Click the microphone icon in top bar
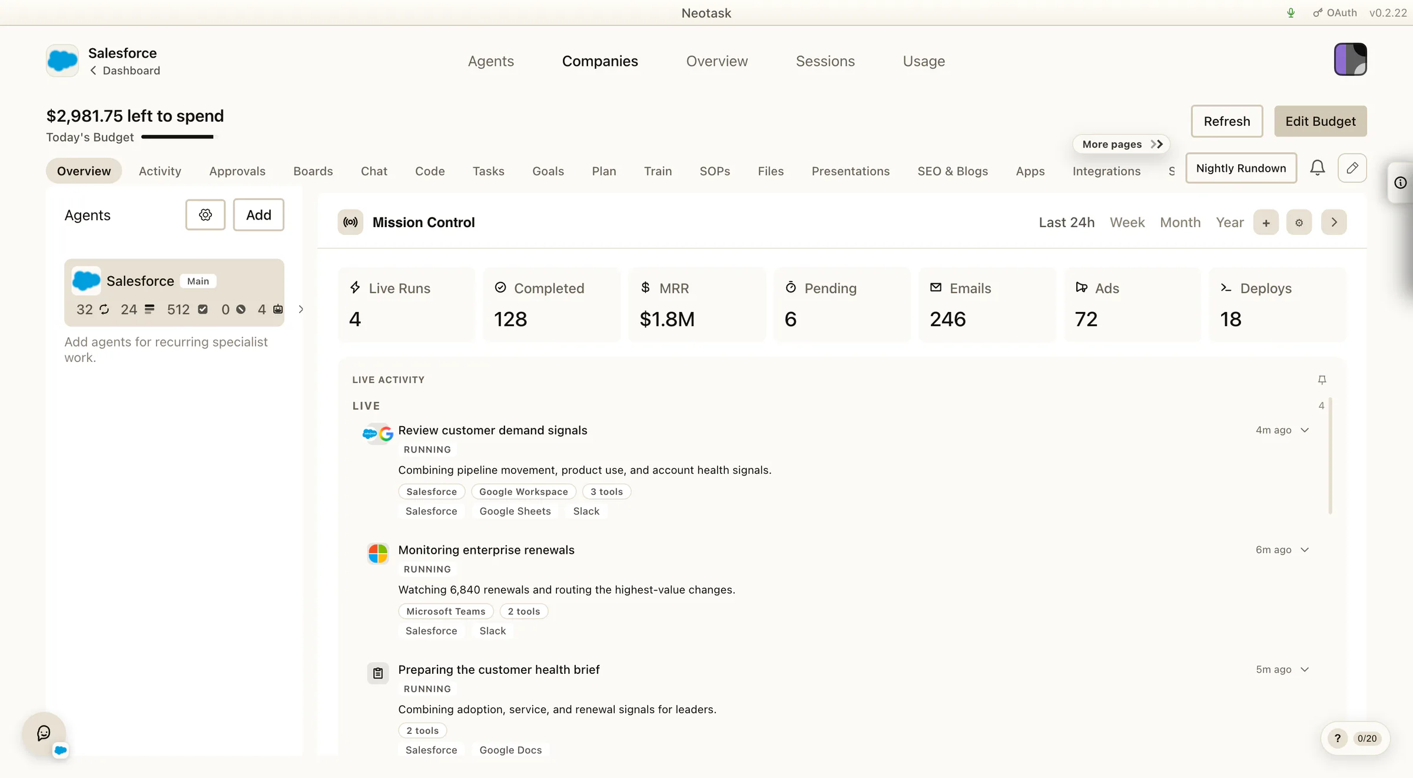 [1291, 13]
